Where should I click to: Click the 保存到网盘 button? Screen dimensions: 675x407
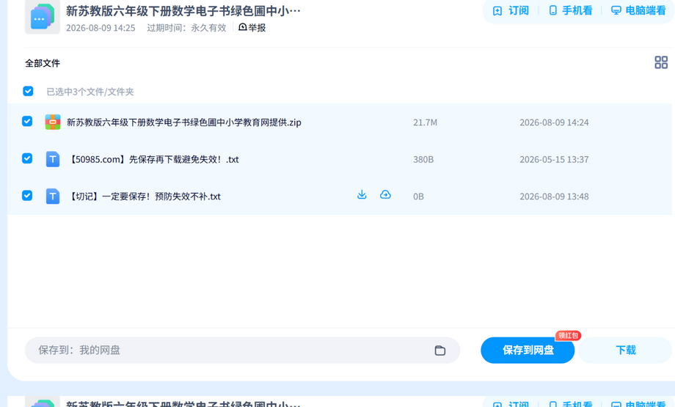[x=528, y=351]
